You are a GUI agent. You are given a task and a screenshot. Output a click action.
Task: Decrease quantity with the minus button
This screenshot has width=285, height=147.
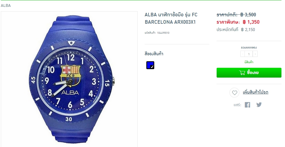pyautogui.click(x=243, y=54)
